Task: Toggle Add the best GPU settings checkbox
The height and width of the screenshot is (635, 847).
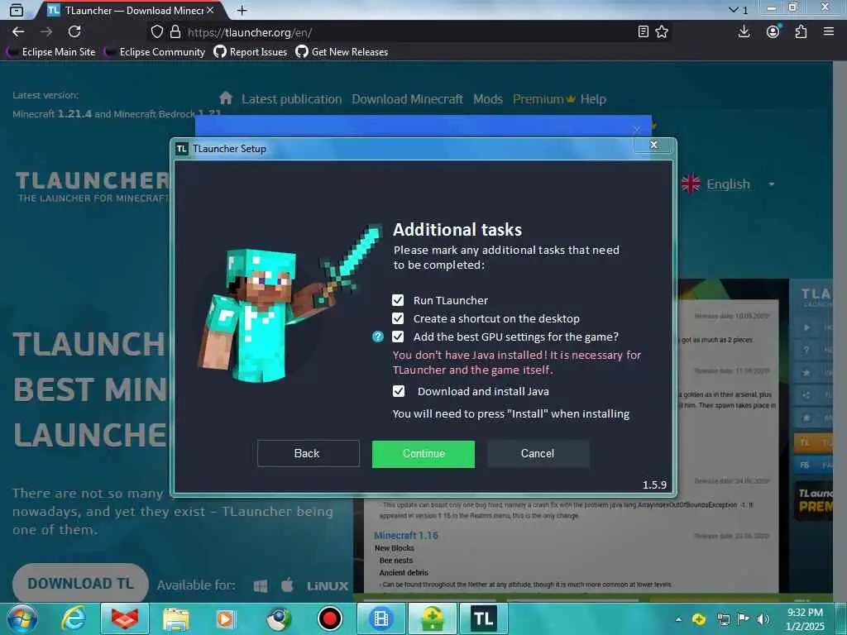Action: pos(398,337)
